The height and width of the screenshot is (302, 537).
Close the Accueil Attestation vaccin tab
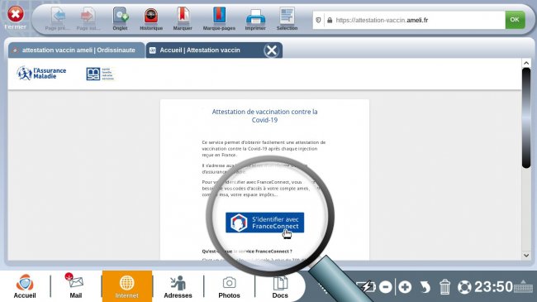click(x=272, y=50)
